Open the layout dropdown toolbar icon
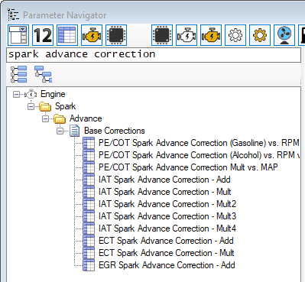The image size is (305, 282). [18, 35]
